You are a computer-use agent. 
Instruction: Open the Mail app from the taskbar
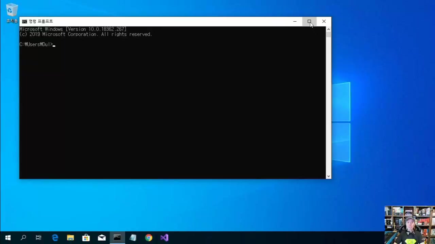(102, 238)
